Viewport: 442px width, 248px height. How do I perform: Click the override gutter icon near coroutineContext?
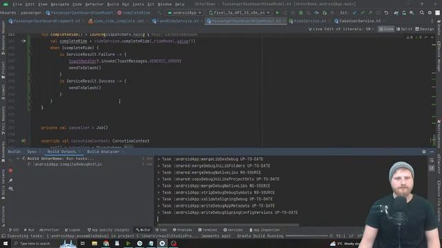pyautogui.click(x=23, y=141)
